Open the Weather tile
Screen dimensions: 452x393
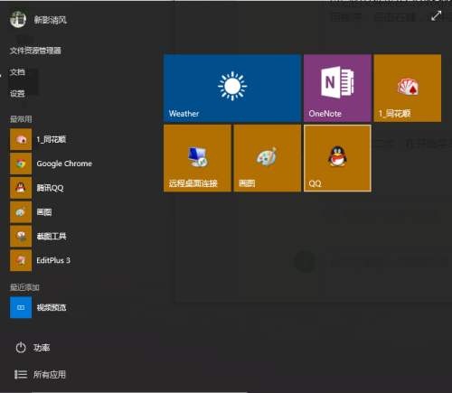pyautogui.click(x=232, y=89)
